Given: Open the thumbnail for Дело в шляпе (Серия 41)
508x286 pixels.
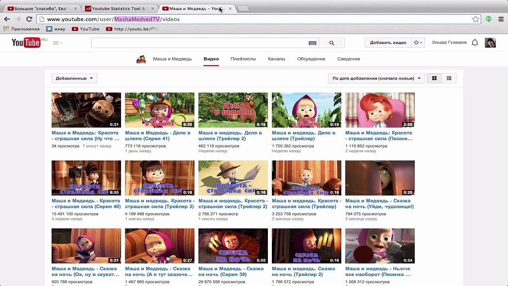Looking at the screenshot, I should point(160,110).
